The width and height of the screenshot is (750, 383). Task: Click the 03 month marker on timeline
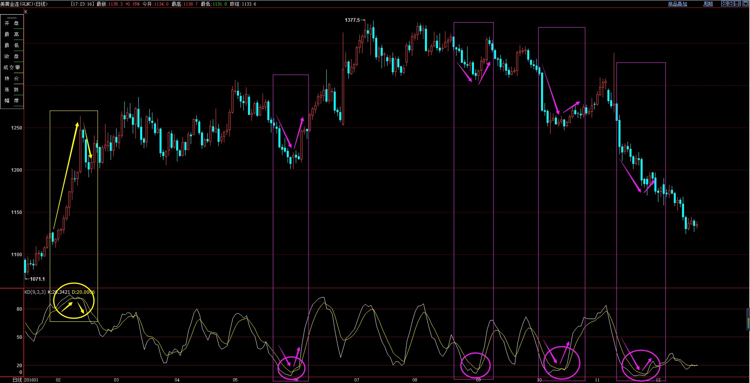point(116,380)
